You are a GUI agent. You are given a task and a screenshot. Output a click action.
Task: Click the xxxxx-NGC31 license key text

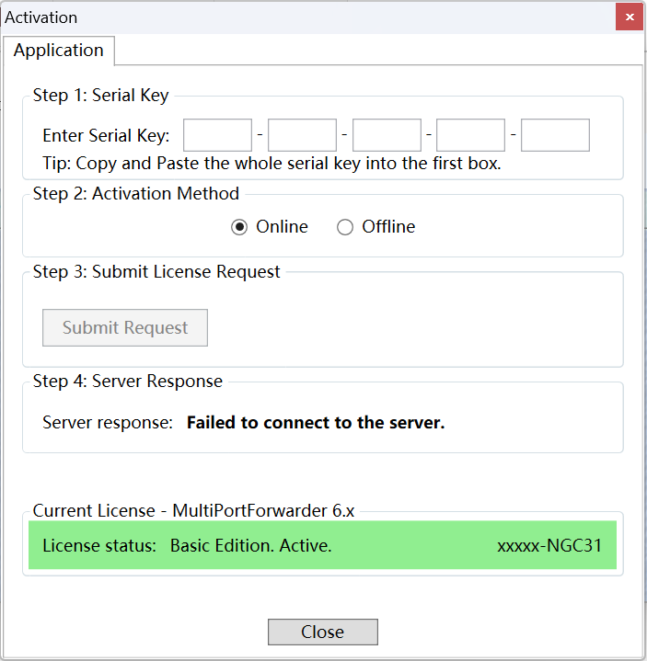coord(549,546)
